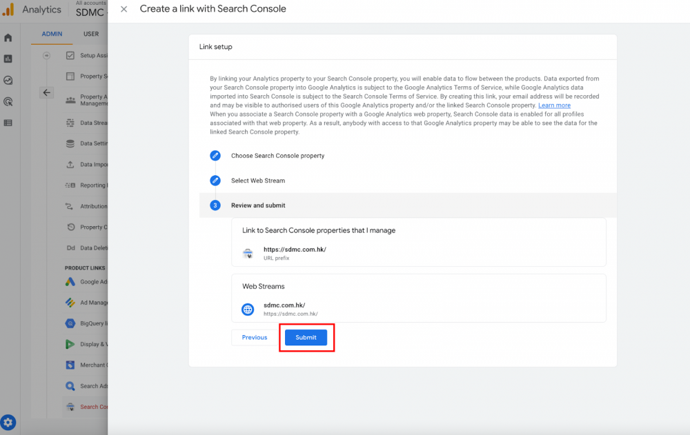Image resolution: width=690 pixels, height=435 pixels.
Task: Open Property Settings icon
Action: (x=70, y=76)
